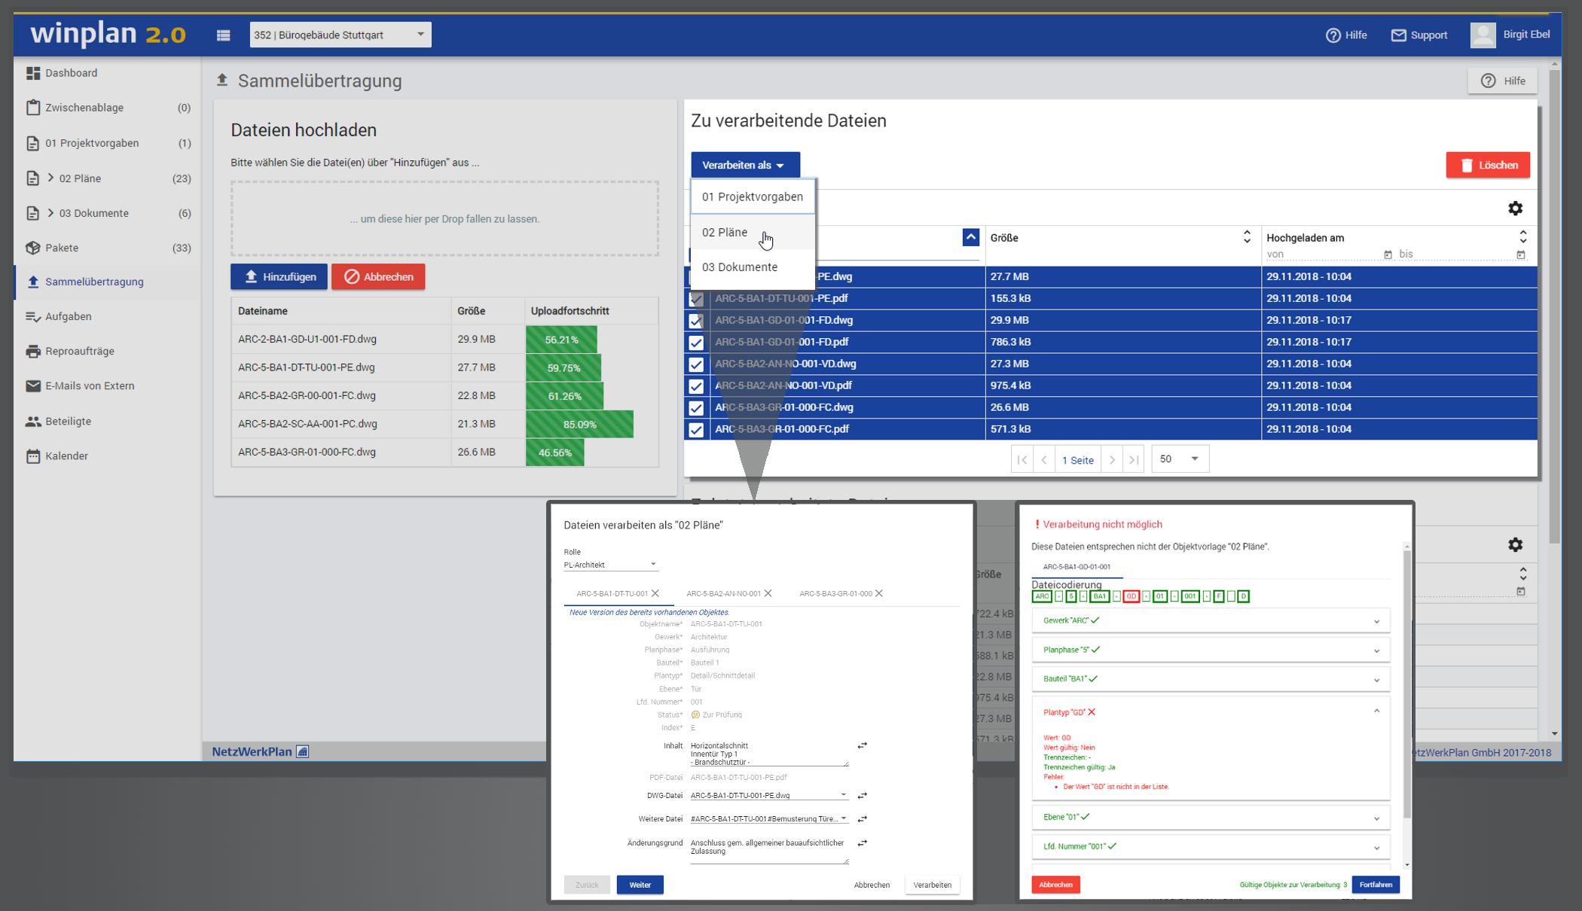This screenshot has height=911, width=1582.
Task: Switch to the ARC-5-BA2-AN-NO-001 tab
Action: click(x=724, y=593)
